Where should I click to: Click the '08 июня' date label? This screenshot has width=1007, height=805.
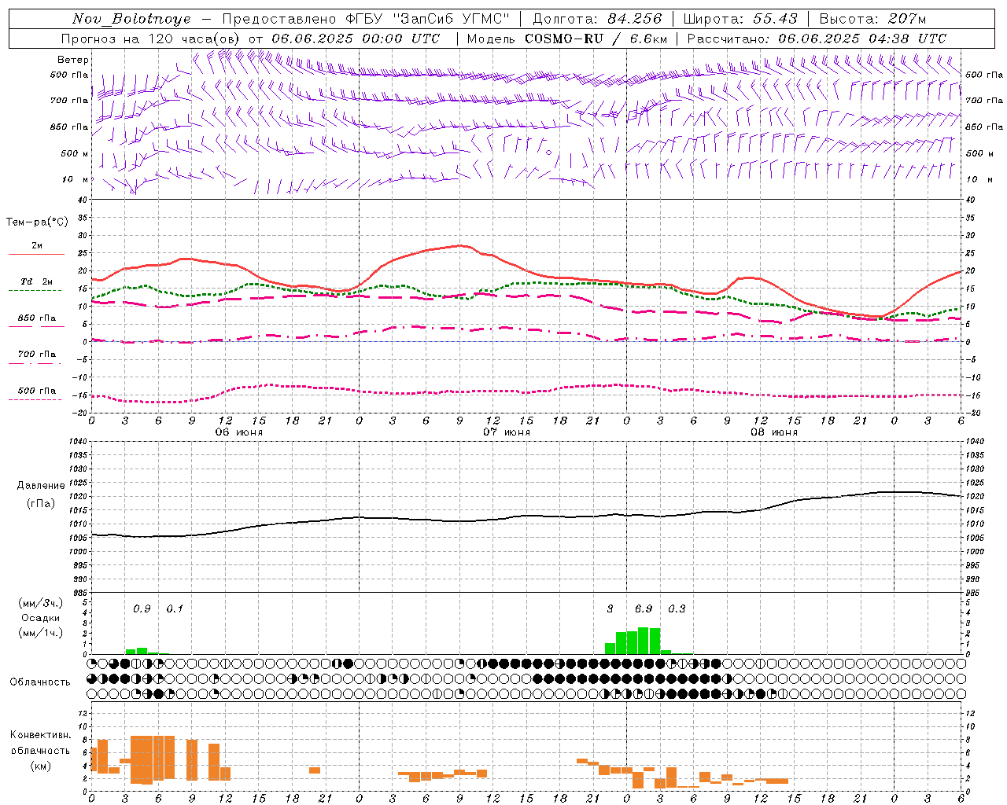tap(774, 432)
